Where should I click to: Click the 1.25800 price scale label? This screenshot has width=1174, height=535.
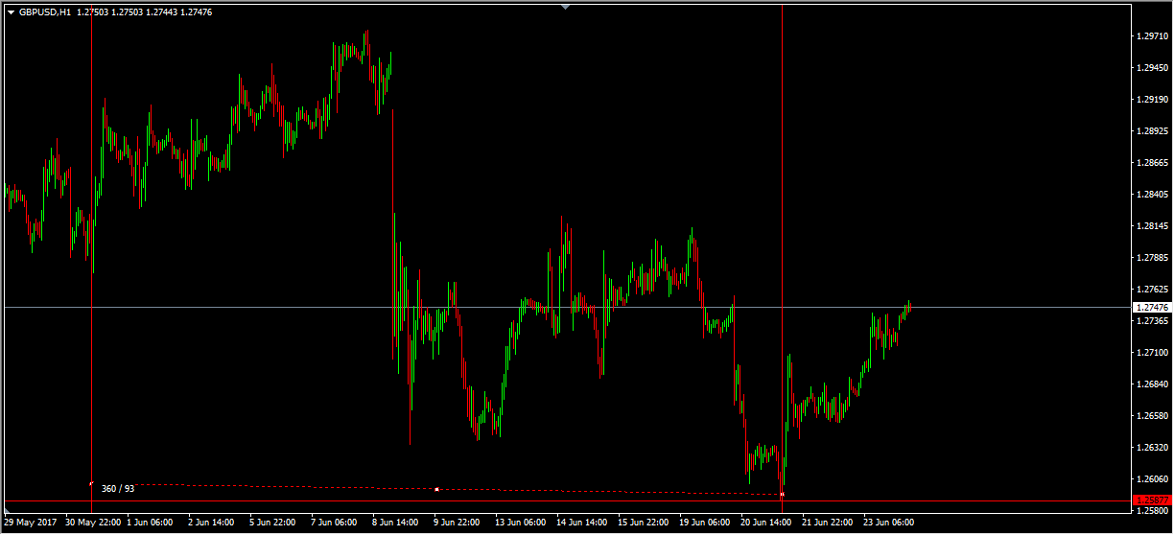(1151, 511)
